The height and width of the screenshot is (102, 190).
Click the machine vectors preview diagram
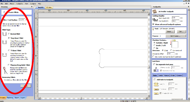(x=174, y=44)
